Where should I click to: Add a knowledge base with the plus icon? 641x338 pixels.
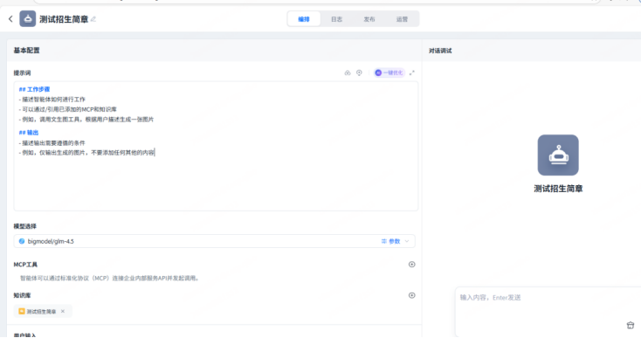click(x=411, y=295)
